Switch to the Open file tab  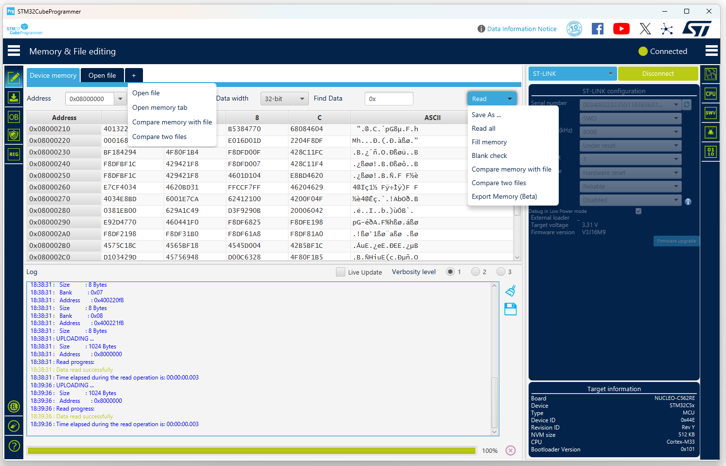pos(102,75)
